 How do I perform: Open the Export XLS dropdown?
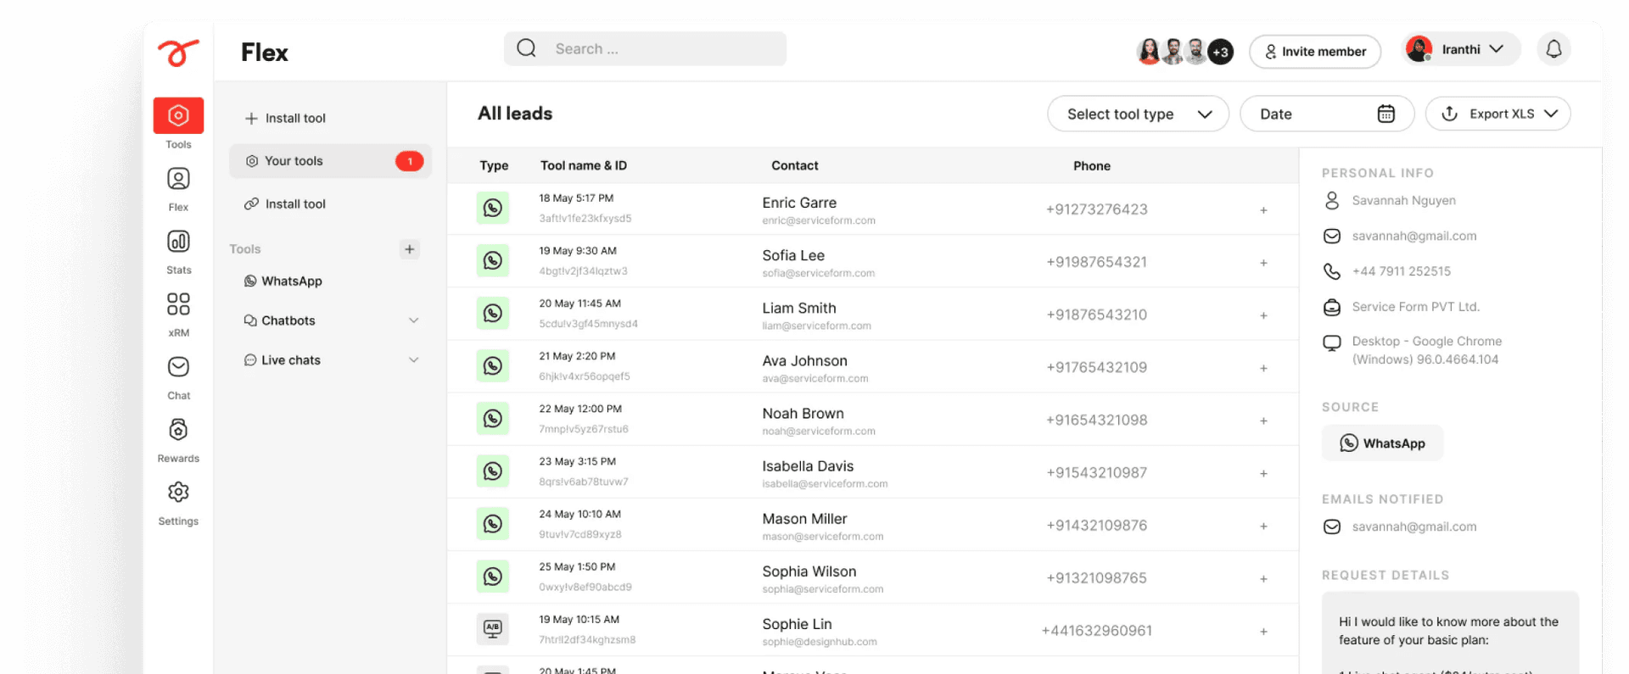coord(1498,114)
